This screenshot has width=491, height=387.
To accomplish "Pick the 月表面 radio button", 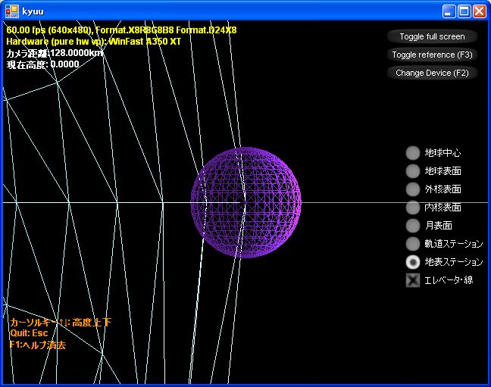I will tap(413, 226).
